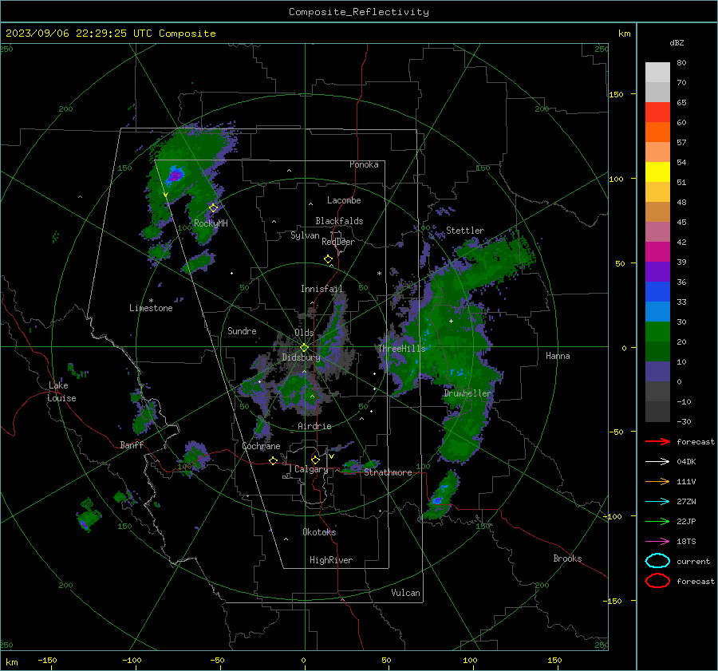Click the Composite_Reflectivity title
This screenshot has width=718, height=671.
click(359, 12)
